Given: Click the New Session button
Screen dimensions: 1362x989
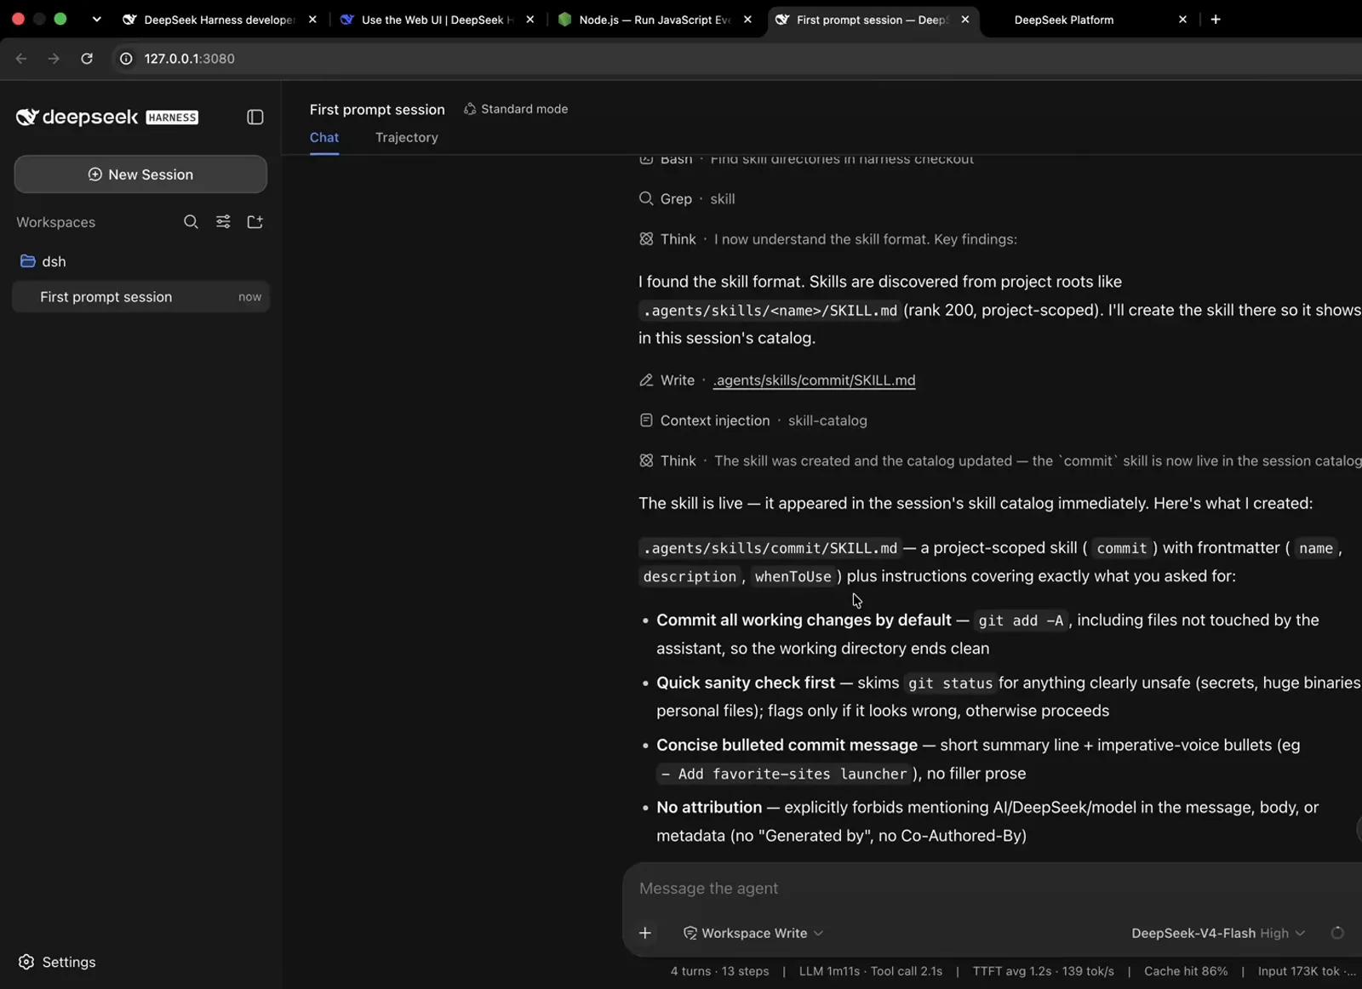Looking at the screenshot, I should [140, 174].
